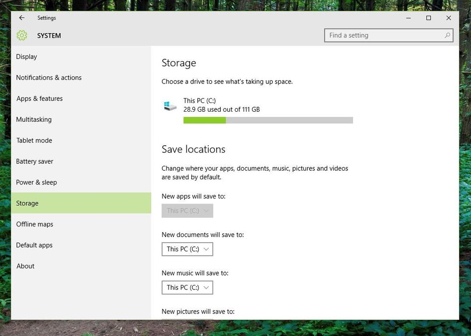Switch to Power & sleep section
The width and height of the screenshot is (471, 336).
coord(37,182)
